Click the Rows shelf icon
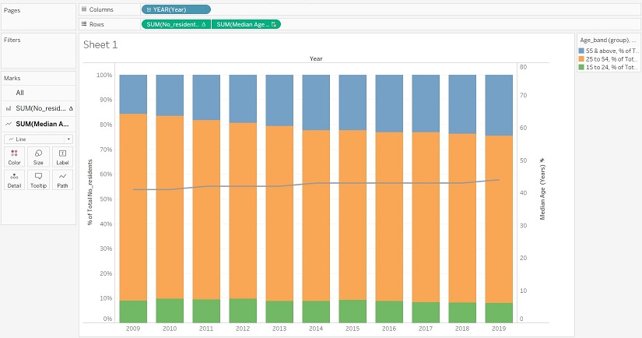The width and height of the screenshot is (642, 338). [x=85, y=24]
